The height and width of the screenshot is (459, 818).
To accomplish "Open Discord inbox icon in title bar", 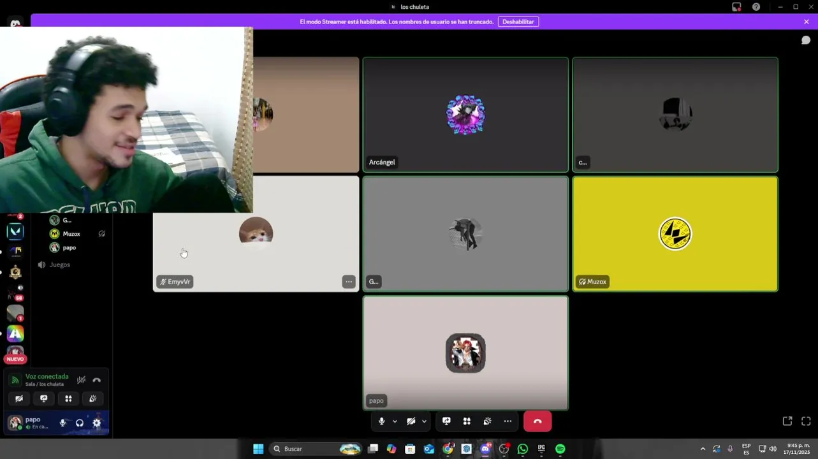I will (x=736, y=7).
